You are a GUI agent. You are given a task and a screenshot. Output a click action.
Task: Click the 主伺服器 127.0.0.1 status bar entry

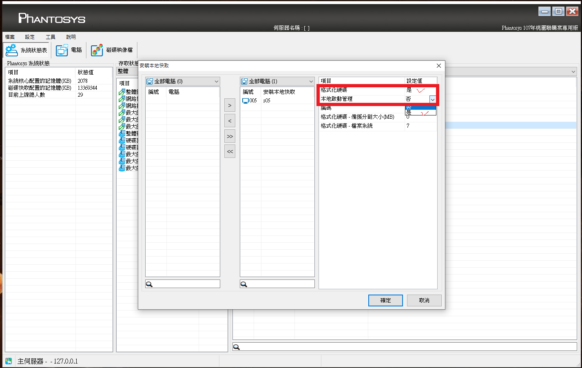[47, 361]
